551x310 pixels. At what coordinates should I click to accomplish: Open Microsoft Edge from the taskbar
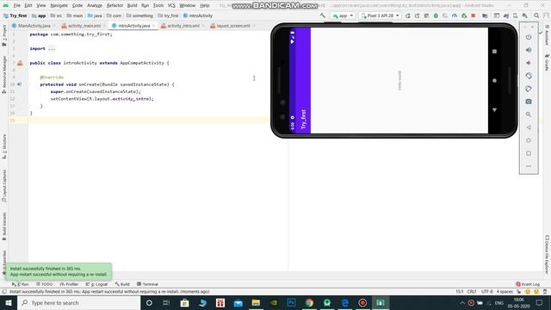[x=345, y=302]
